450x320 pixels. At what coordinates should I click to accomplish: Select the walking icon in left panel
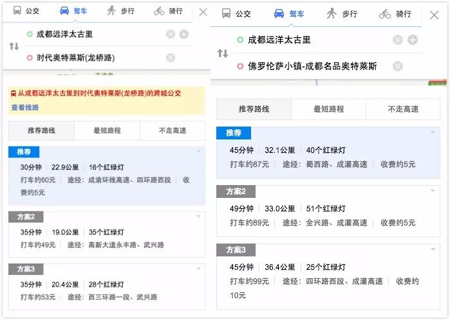pyautogui.click(x=111, y=10)
